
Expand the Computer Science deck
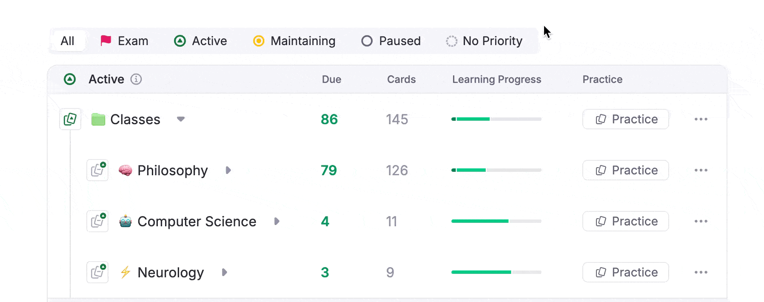(x=277, y=221)
